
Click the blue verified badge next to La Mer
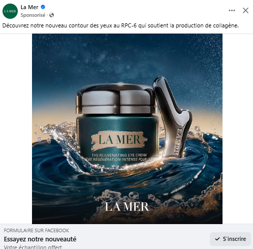pos(43,7)
